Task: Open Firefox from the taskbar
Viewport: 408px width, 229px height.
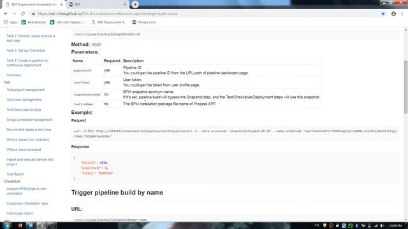Action: [x=20, y=225]
